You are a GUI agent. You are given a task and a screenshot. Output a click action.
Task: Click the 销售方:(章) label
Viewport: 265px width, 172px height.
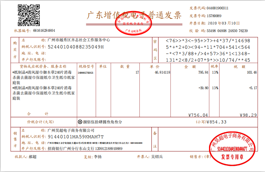(x=201, y=157)
